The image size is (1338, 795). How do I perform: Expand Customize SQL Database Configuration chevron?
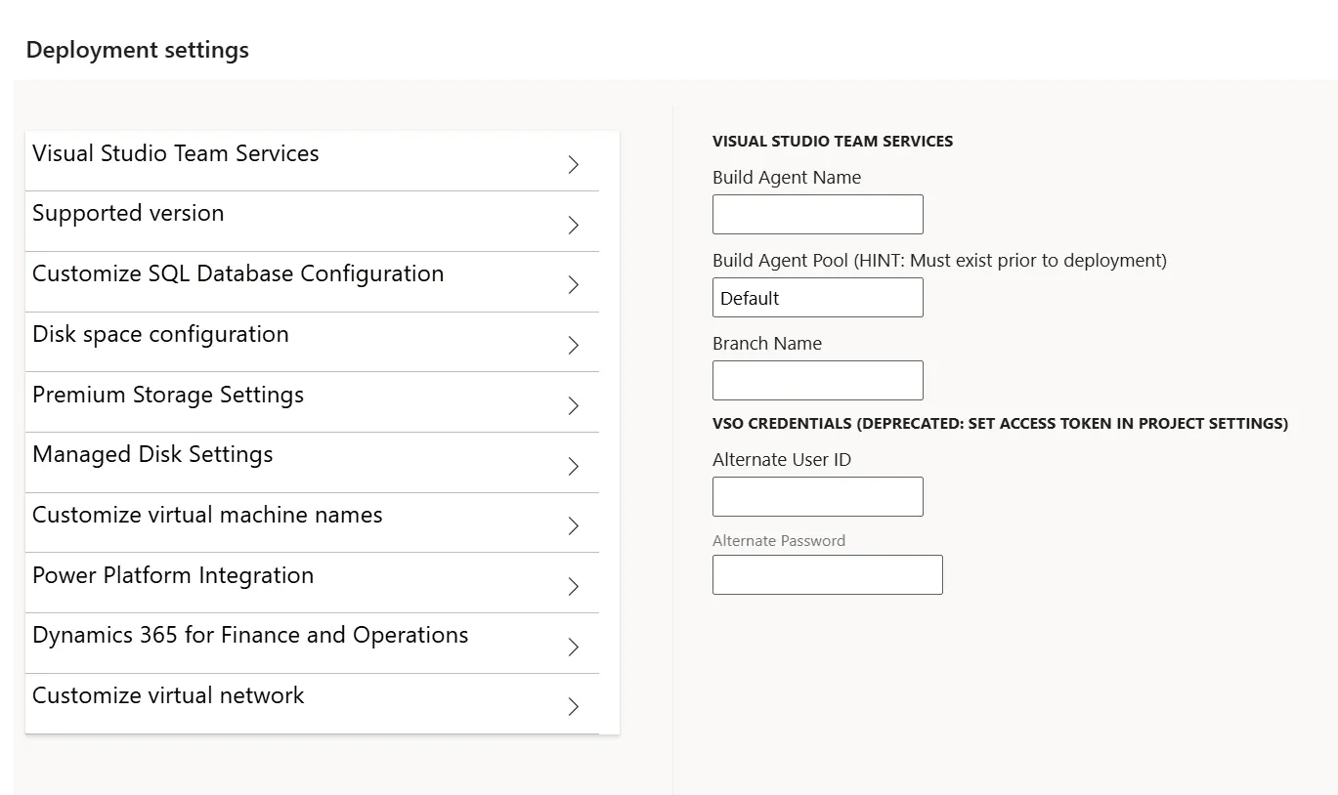pyautogui.click(x=574, y=285)
